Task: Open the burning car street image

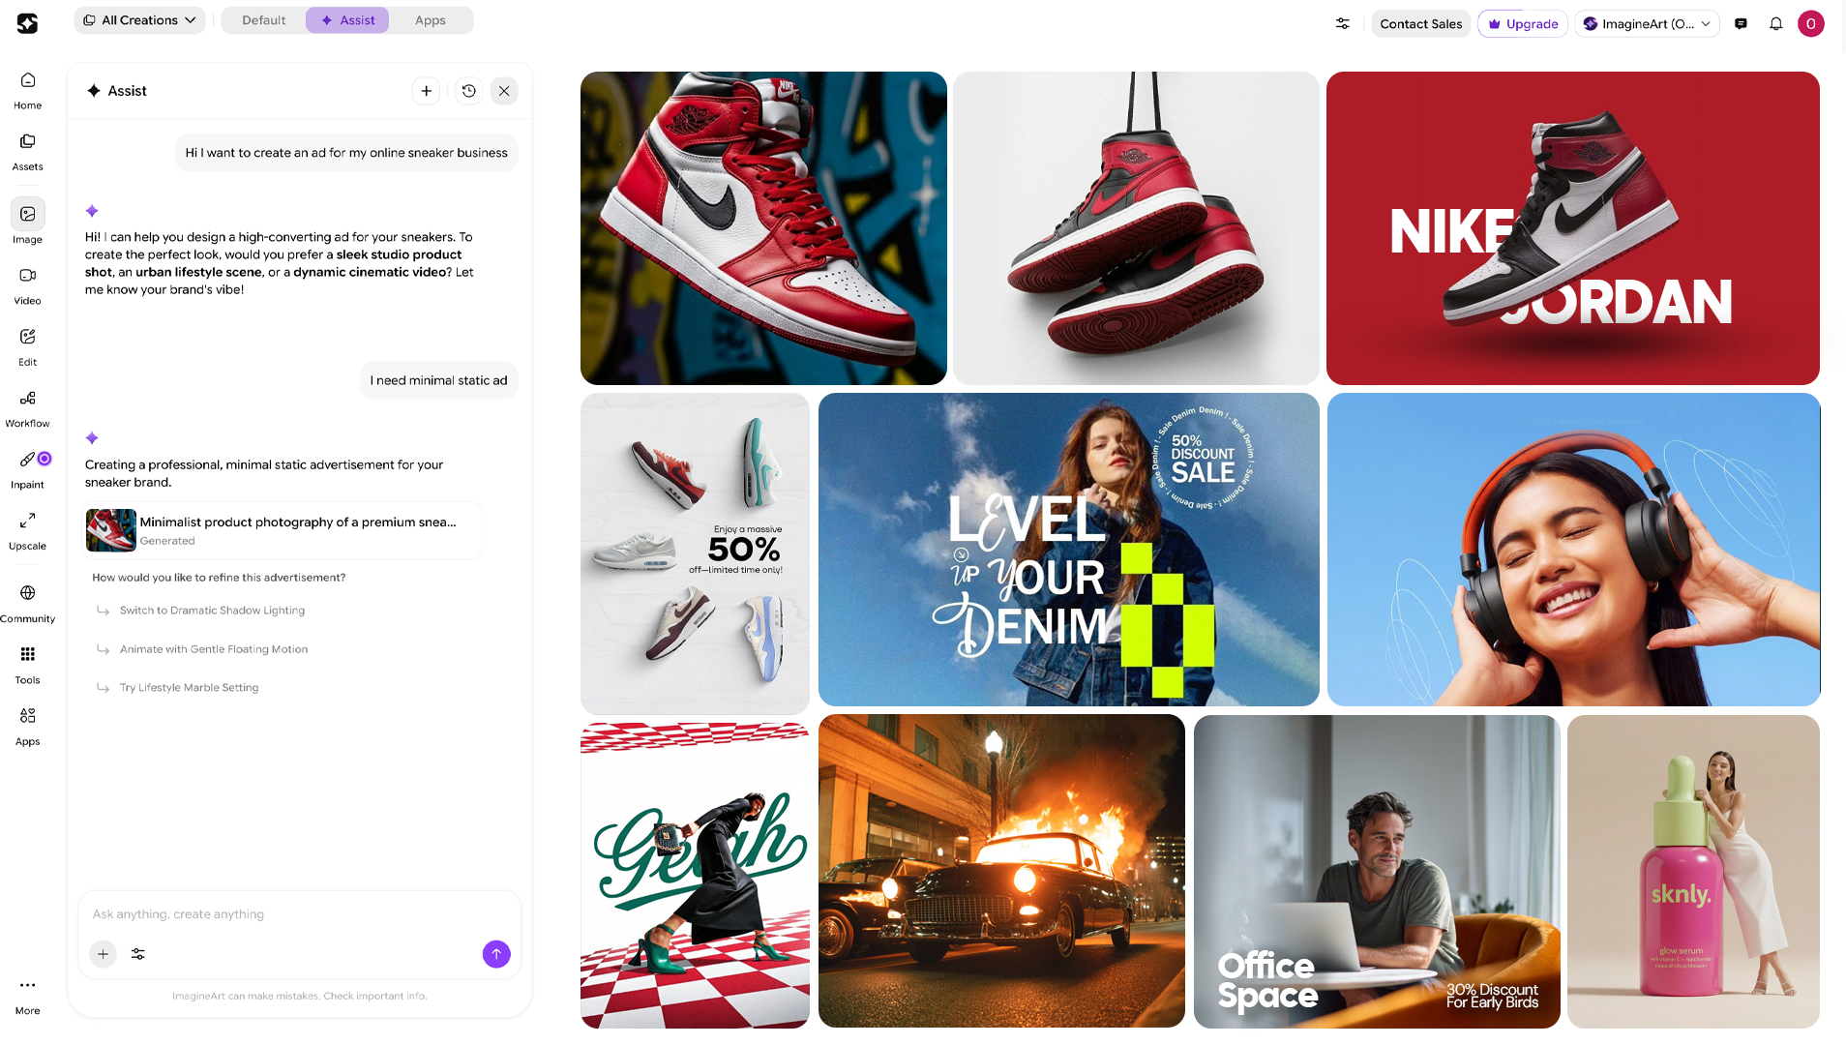Action: (x=1001, y=871)
